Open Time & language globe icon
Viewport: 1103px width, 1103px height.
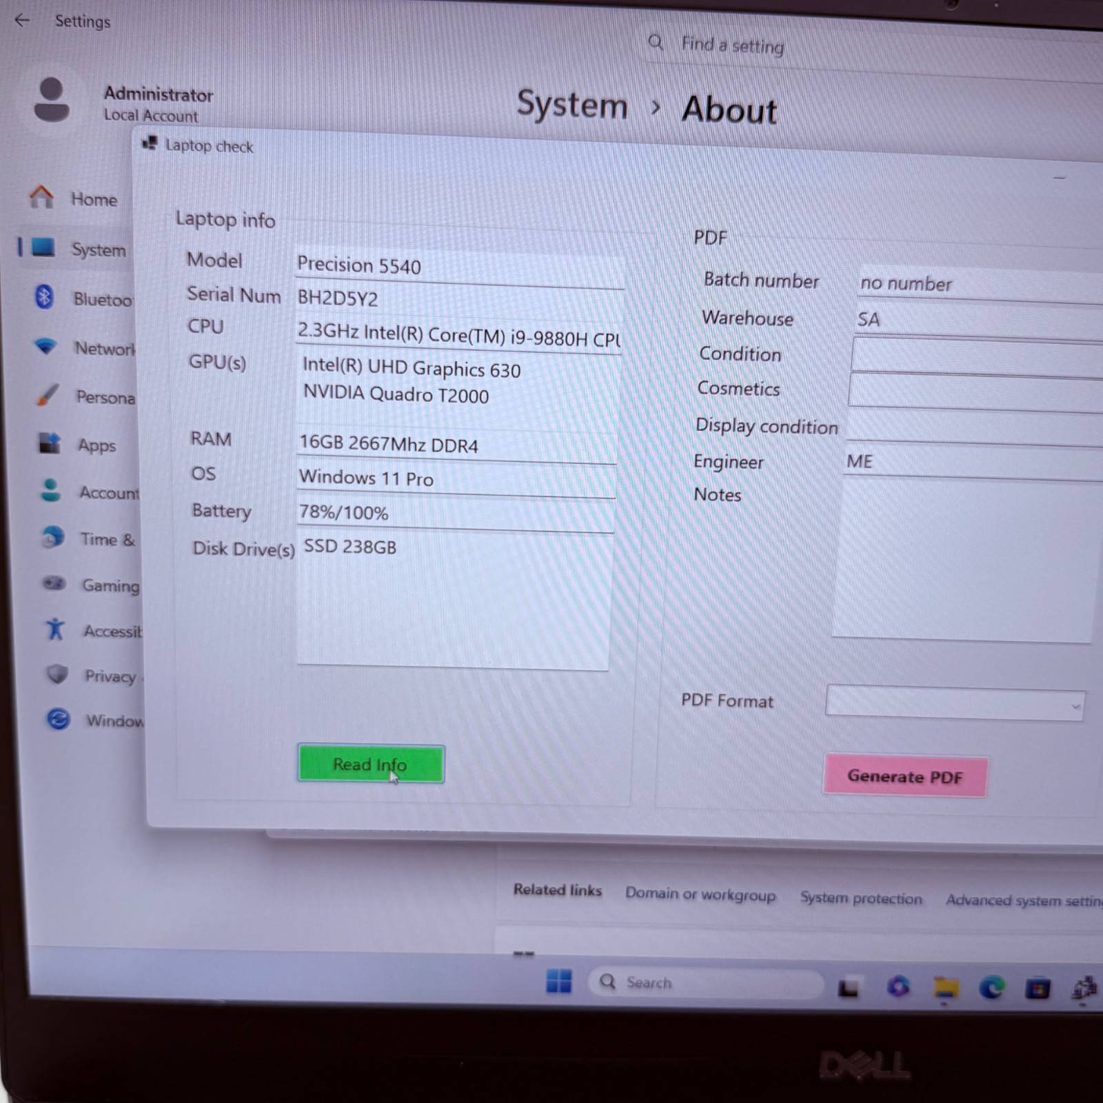[x=52, y=537]
